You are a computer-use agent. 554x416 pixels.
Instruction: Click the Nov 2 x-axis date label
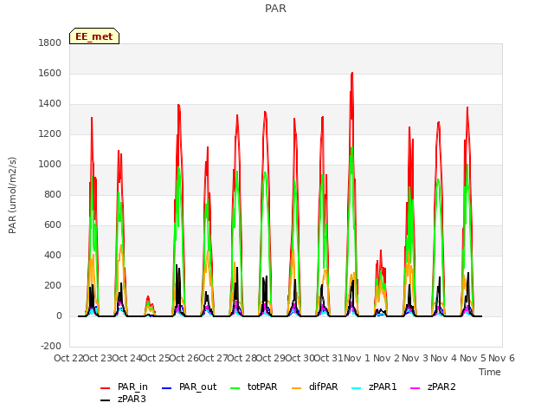386,358
